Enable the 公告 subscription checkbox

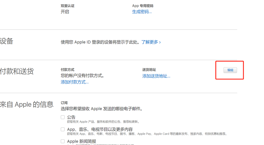pos(63,117)
